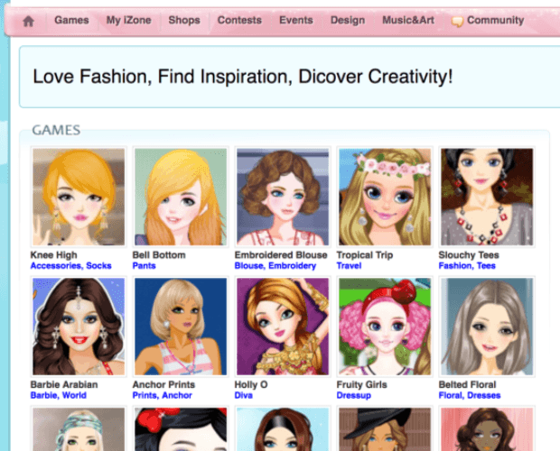Click the Dressup tag link

coord(353,395)
